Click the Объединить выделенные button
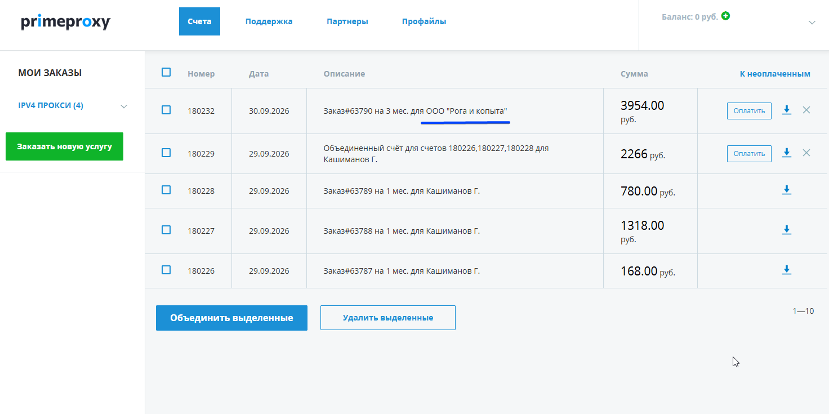 coord(231,318)
